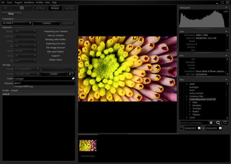Enable the date filter checkbox
This screenshot has width=231, height=164.
coord(182,128)
